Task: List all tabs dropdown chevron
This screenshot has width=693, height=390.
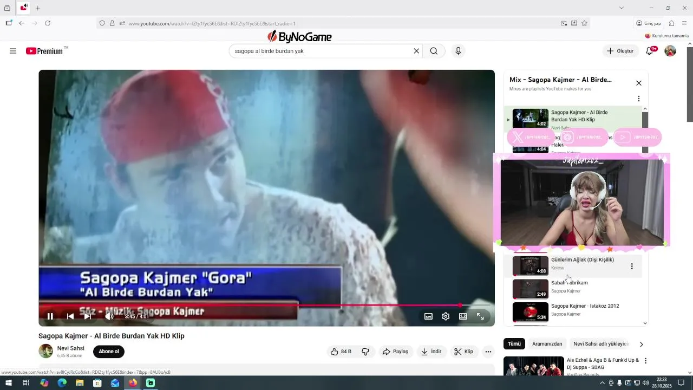Action: 622,8
